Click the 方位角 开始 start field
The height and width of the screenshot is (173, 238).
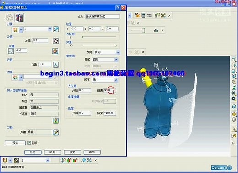(x=85, y=90)
